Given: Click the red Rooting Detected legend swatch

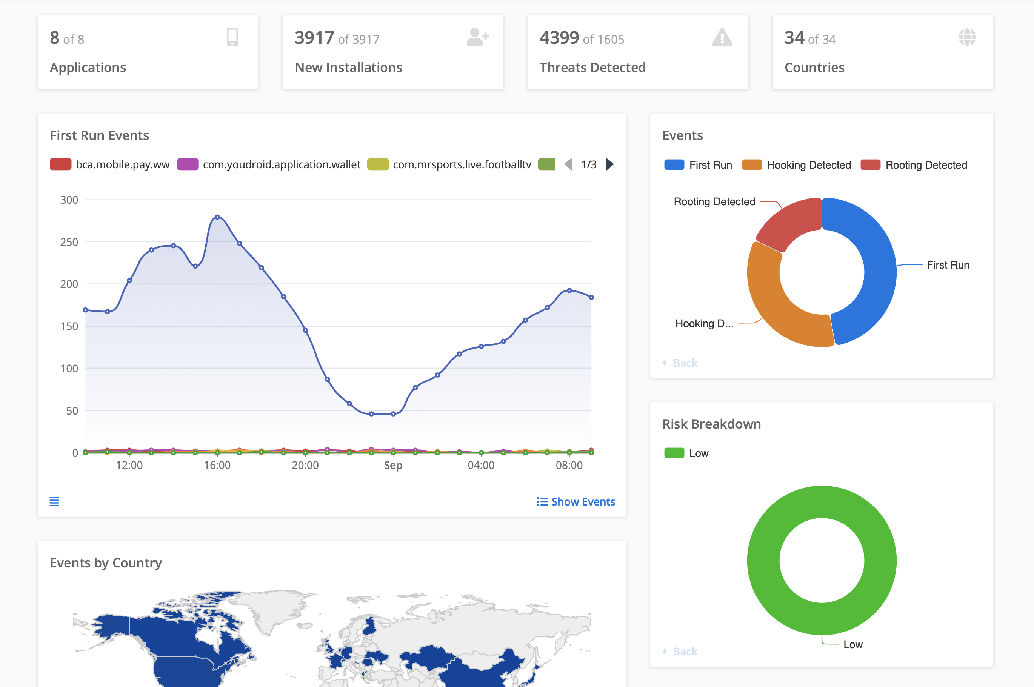Looking at the screenshot, I should (870, 165).
